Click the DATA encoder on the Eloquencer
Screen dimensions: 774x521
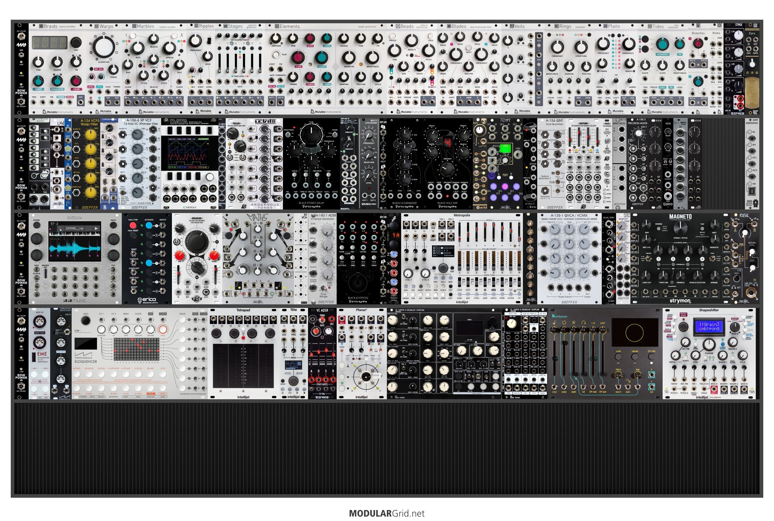point(86,320)
